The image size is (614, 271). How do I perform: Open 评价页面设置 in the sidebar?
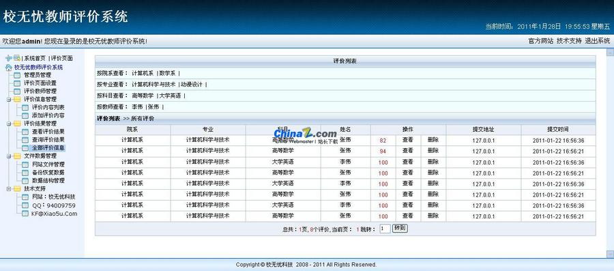tap(40, 83)
